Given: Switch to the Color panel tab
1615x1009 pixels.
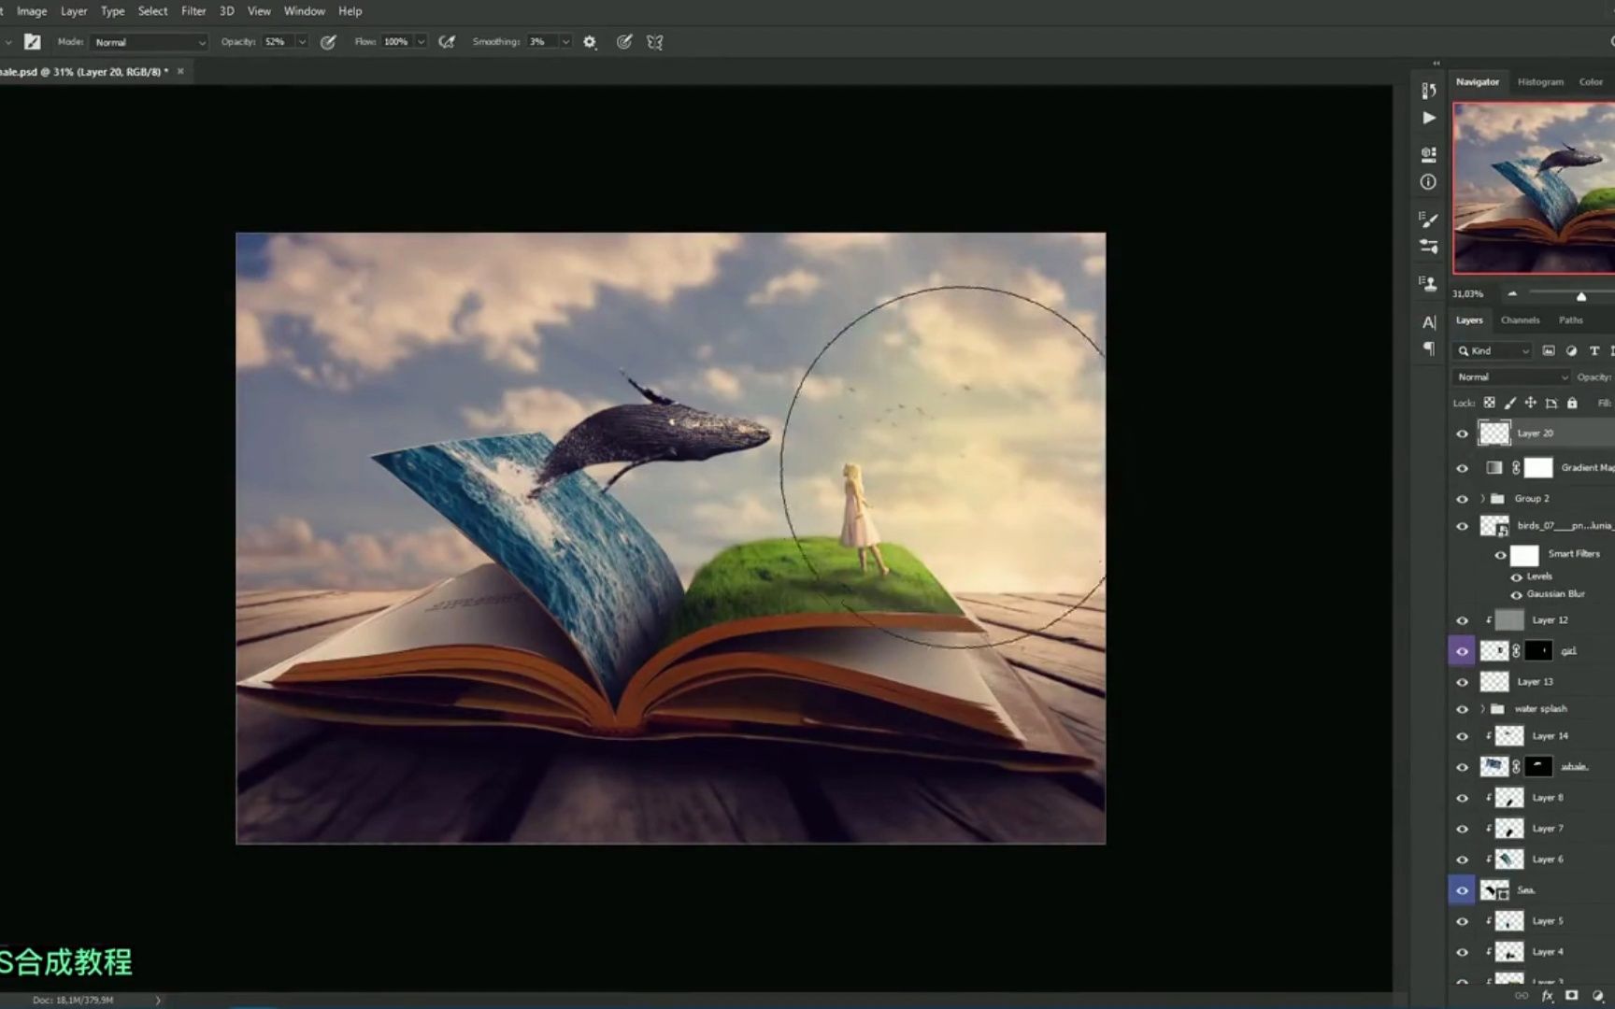Looking at the screenshot, I should pos(1591,82).
